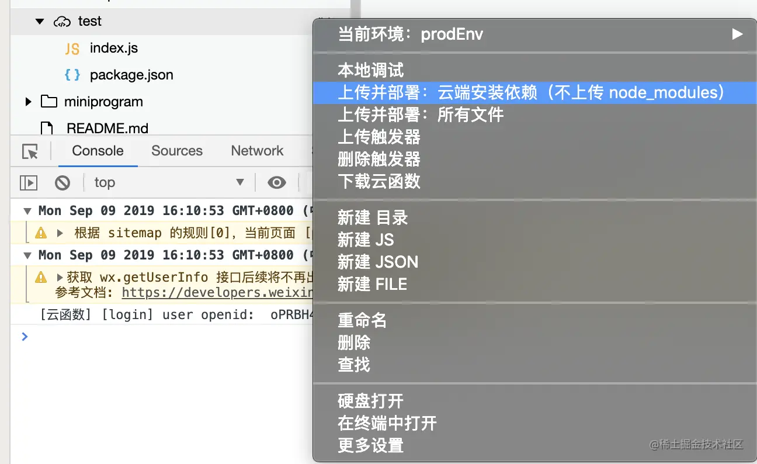
Task: Select 删除 from the context menu
Action: click(354, 342)
